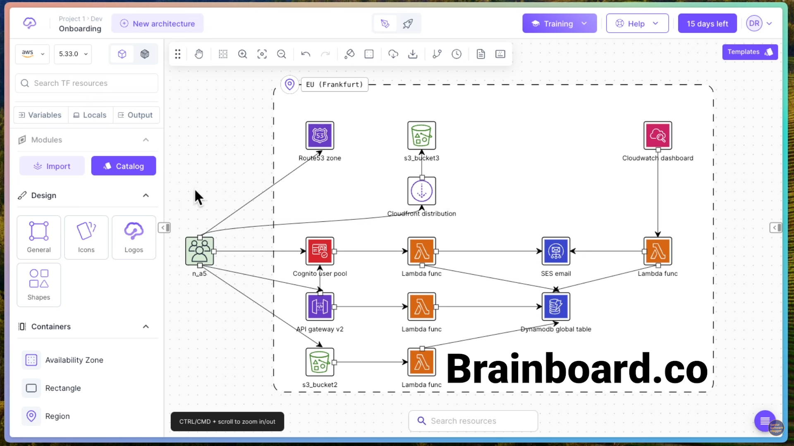
Task: Select the Dynamodb global table node
Action: [x=556, y=306]
